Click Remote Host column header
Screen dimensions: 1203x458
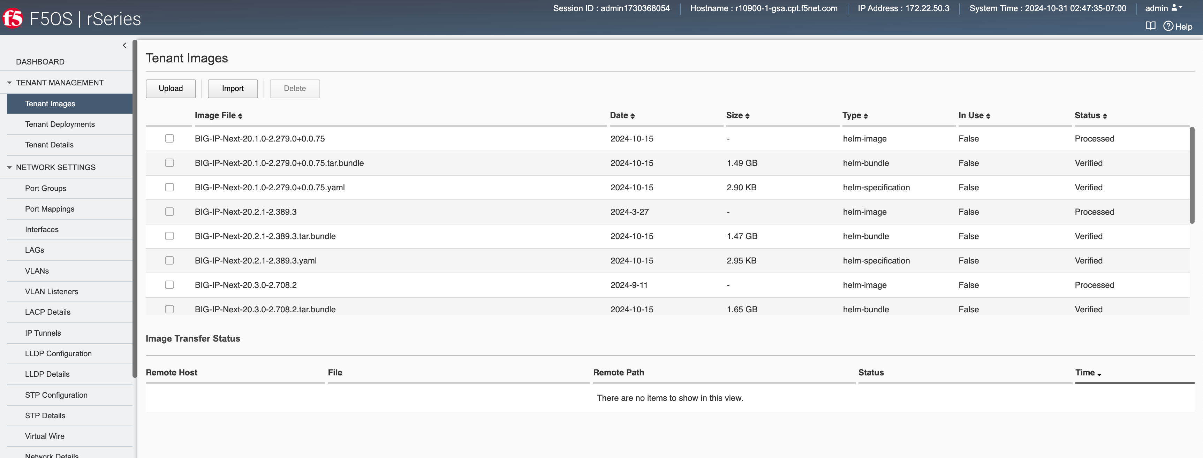tap(172, 373)
